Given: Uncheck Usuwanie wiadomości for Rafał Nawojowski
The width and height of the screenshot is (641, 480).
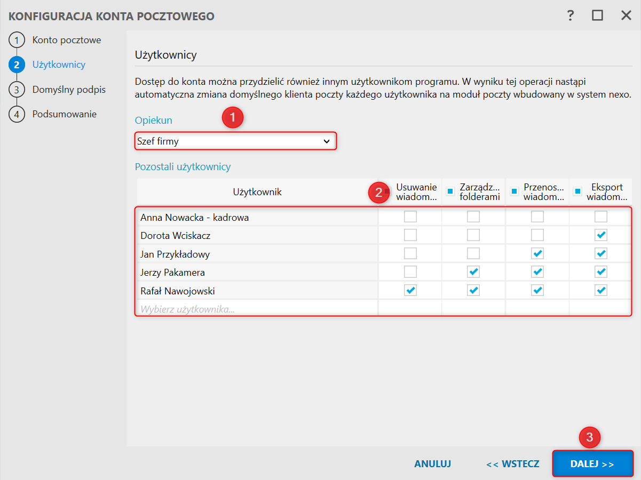Looking at the screenshot, I should click(x=410, y=291).
